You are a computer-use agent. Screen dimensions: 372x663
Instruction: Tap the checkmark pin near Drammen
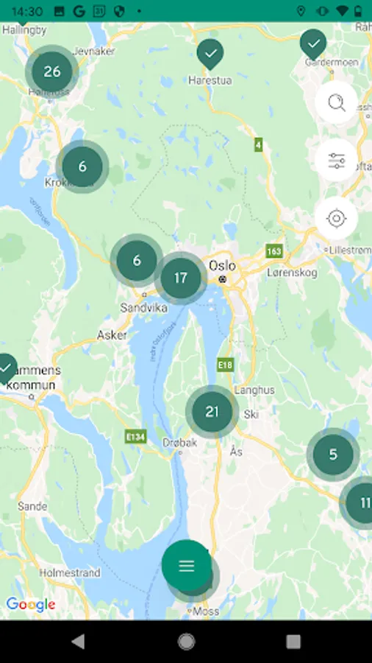(6, 369)
